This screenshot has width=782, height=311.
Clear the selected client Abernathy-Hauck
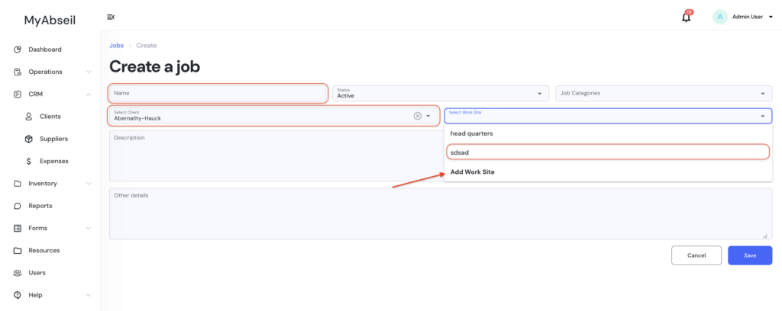(x=417, y=116)
